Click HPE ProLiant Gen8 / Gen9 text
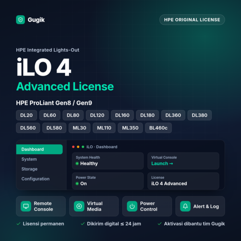The image size is (241, 241). [54, 103]
